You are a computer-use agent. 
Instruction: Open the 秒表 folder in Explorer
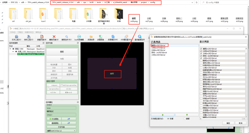119,15
